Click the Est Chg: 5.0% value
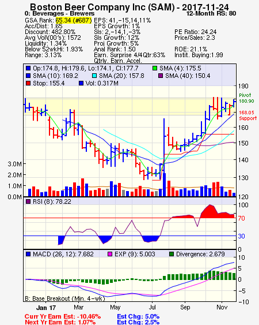The height and width of the screenshot is (325, 259). coord(138,316)
